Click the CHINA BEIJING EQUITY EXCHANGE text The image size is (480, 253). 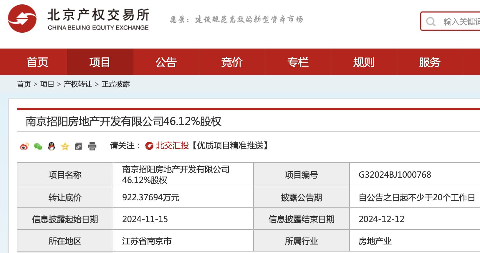[x=98, y=28]
